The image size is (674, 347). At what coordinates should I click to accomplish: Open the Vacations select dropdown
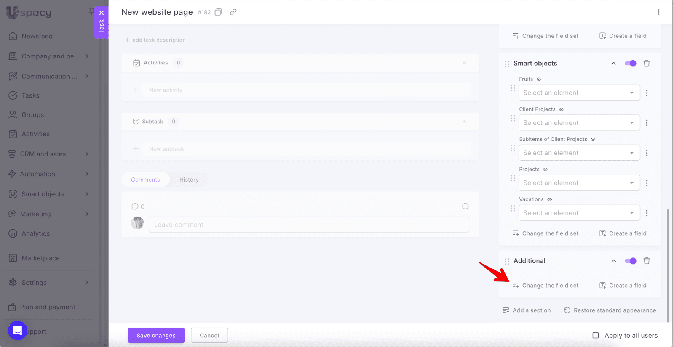(579, 213)
